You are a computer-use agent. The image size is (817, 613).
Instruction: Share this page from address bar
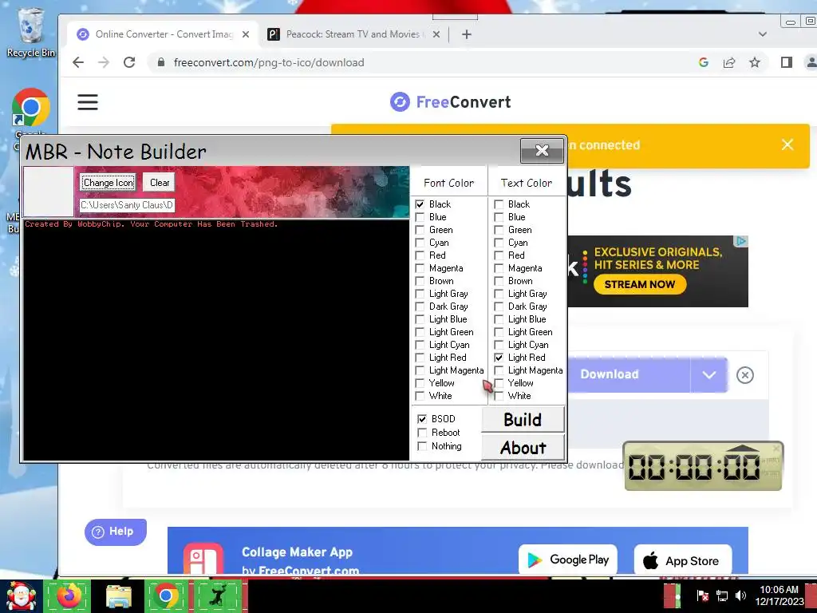tap(729, 62)
